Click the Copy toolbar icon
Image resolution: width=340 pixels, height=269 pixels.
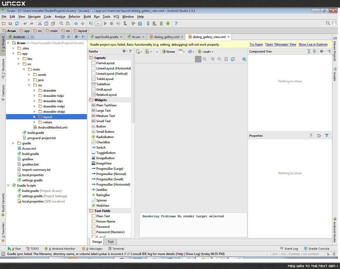[46, 23]
